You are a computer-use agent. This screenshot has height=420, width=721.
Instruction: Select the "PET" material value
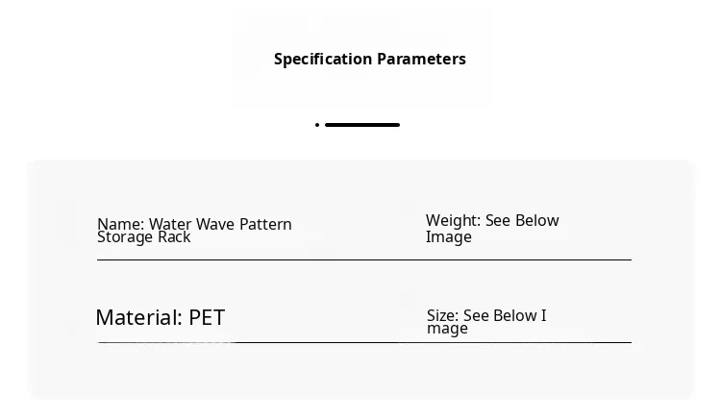207,318
